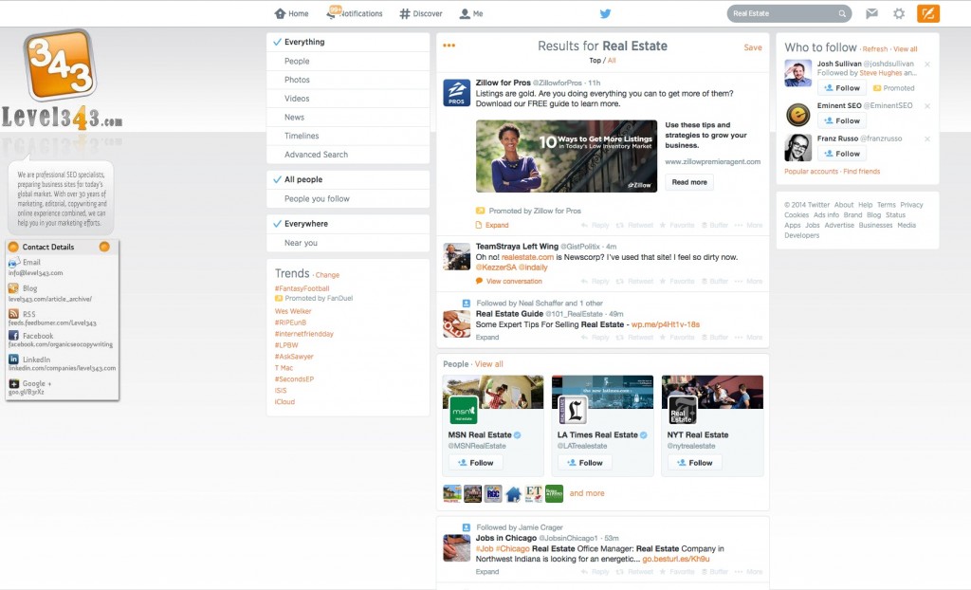Click LA Times Real Estate profile logo
971x590 pixels.
coord(572,411)
